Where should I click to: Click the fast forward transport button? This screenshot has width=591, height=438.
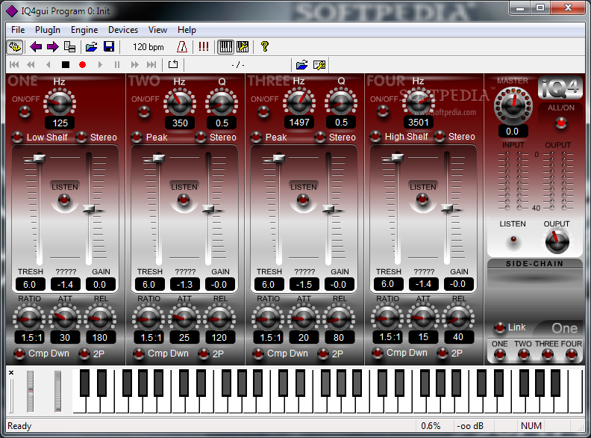point(134,64)
